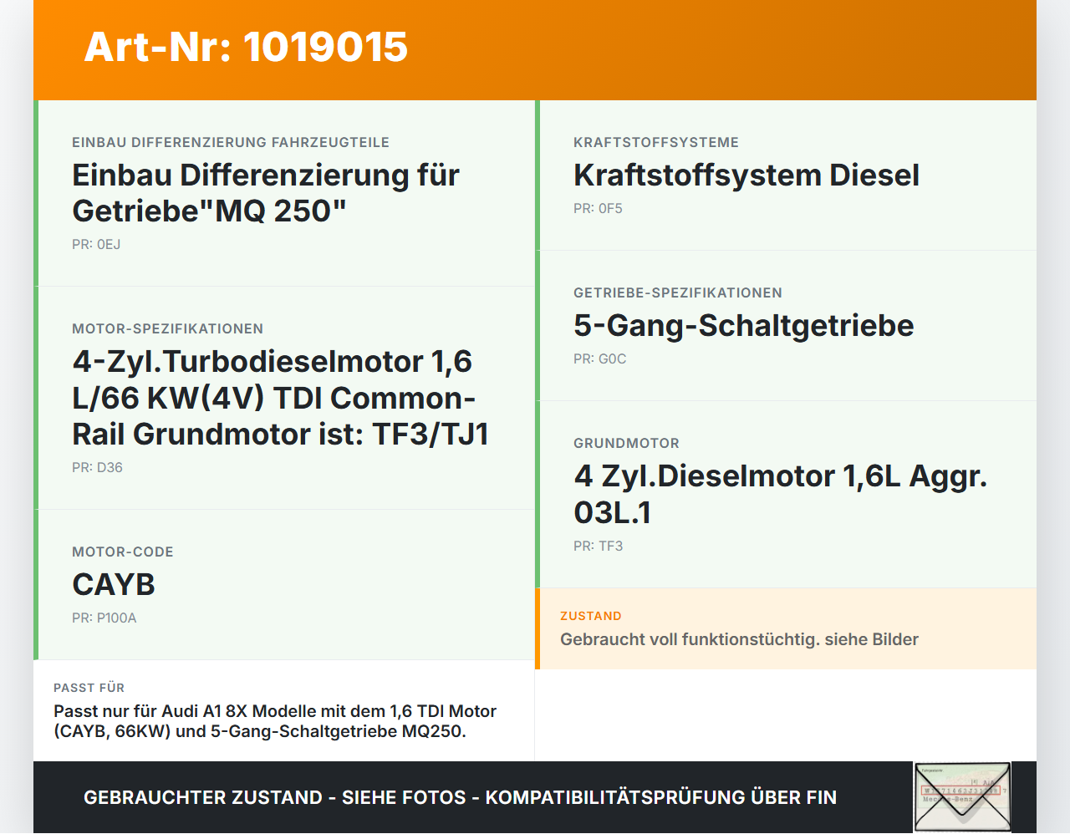
Task: Click the green marker beside Getriebe-Spezifikationen
Action: coord(538,325)
